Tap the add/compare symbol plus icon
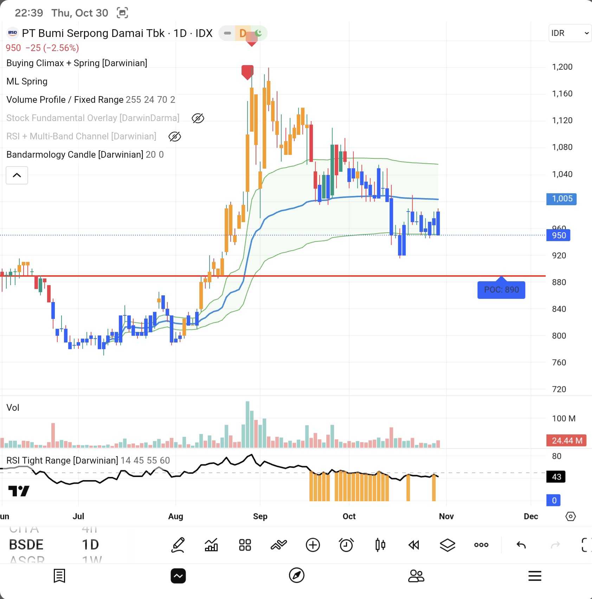 click(x=313, y=545)
